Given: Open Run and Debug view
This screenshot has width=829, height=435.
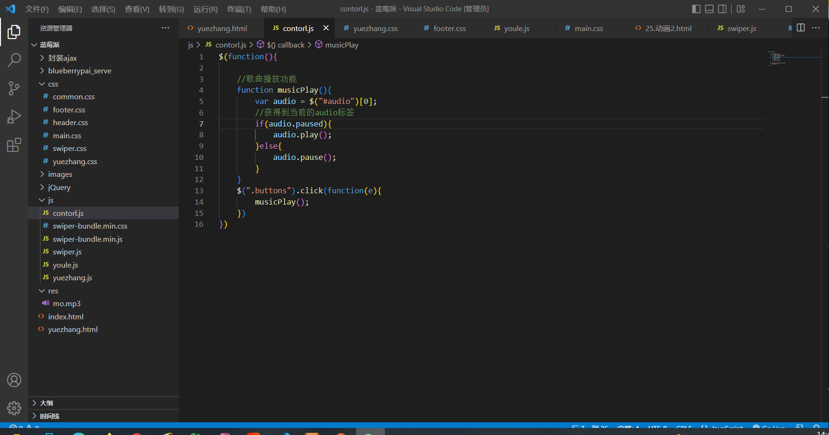Looking at the screenshot, I should pyautogui.click(x=14, y=117).
